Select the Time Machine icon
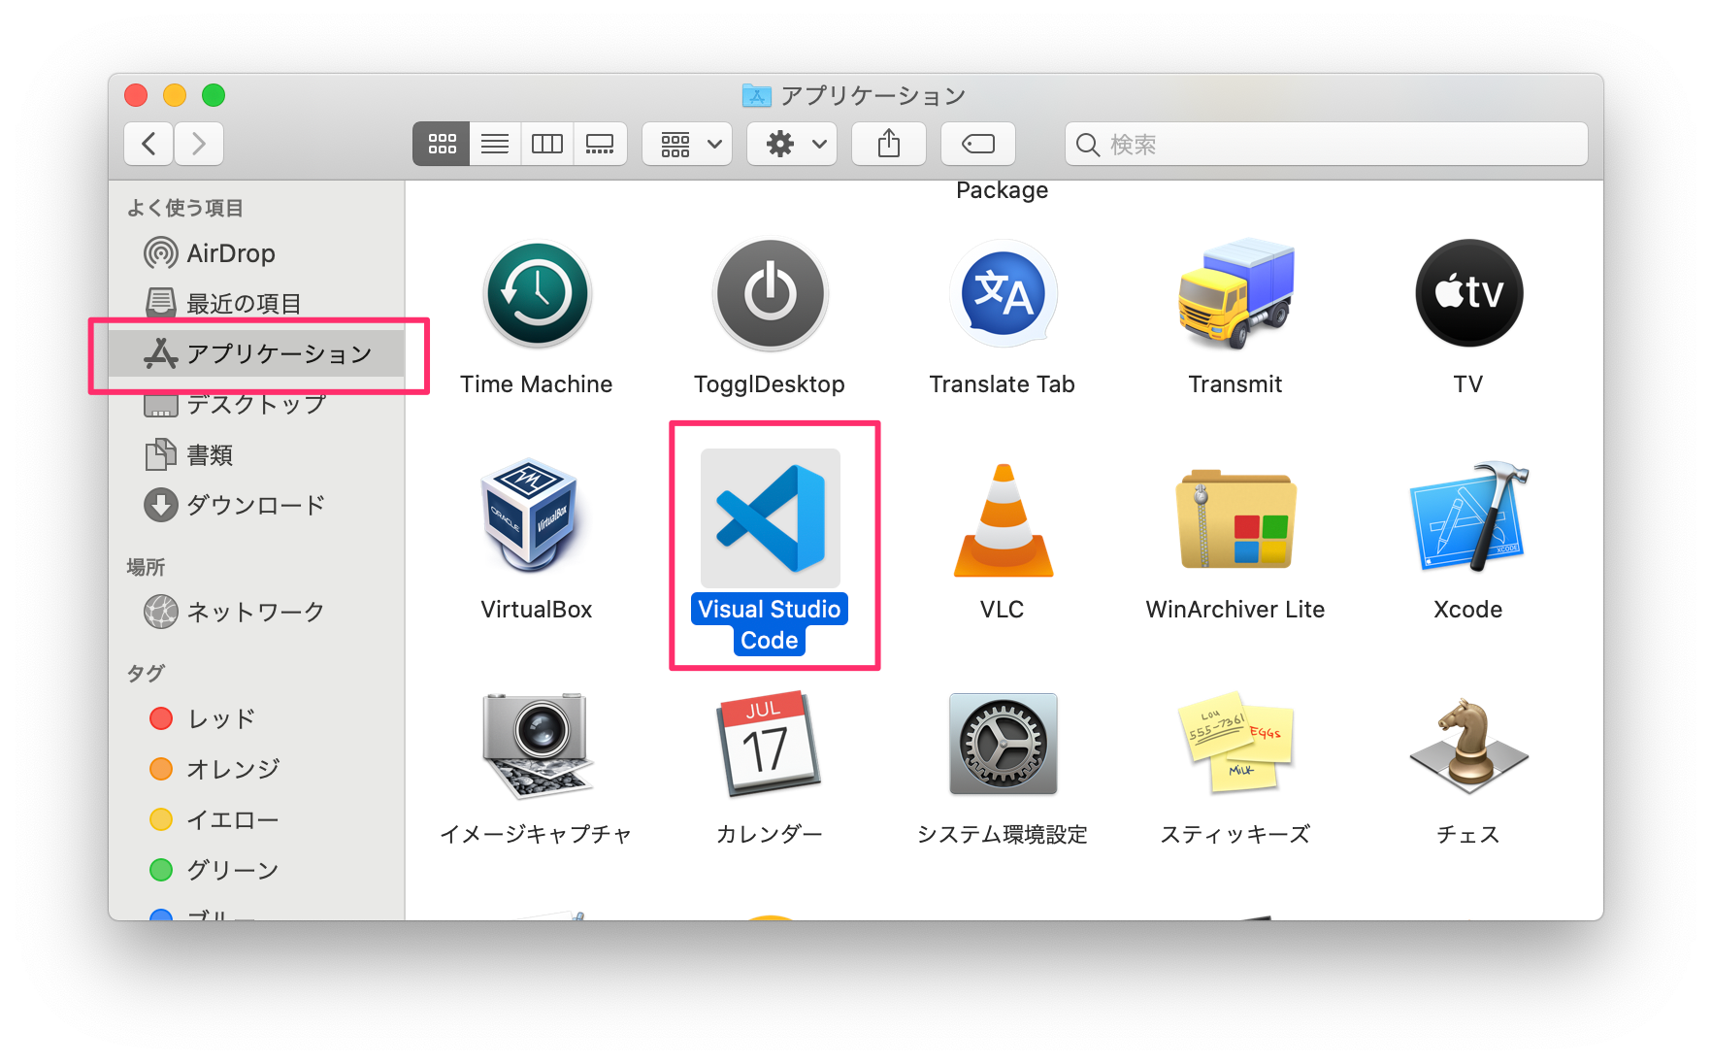This screenshot has height=1064, width=1712. pyautogui.click(x=537, y=293)
